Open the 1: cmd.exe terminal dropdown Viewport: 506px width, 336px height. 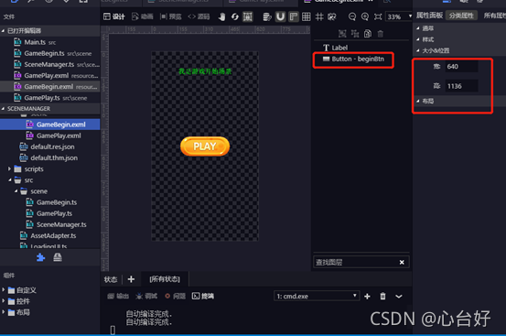[317, 296]
